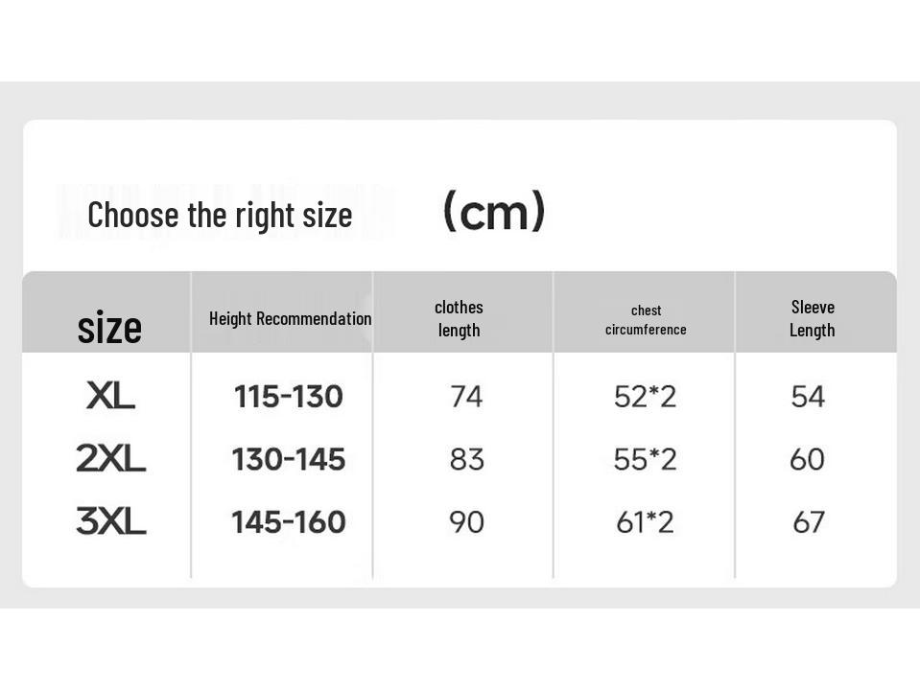Click the "Choose the right size" heading
This screenshot has height=690, width=920.
point(220,215)
